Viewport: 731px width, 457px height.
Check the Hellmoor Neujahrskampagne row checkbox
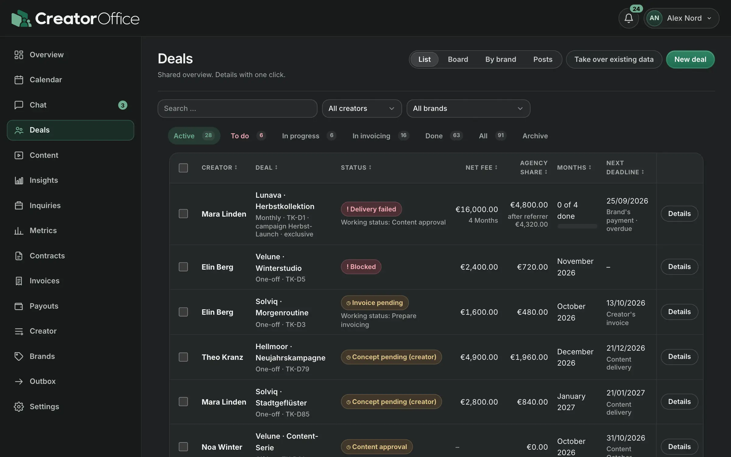(183, 357)
